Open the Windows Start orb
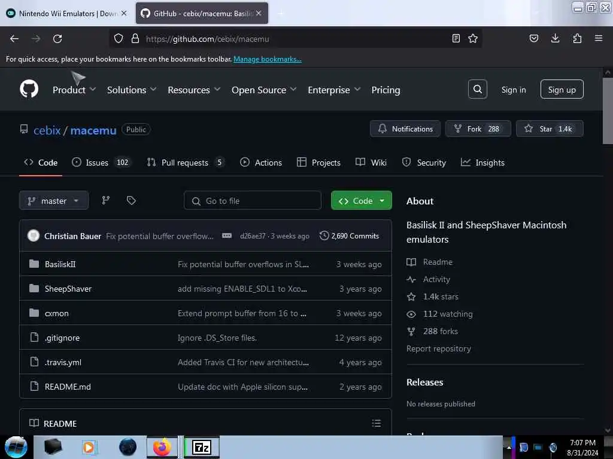 tap(16, 447)
